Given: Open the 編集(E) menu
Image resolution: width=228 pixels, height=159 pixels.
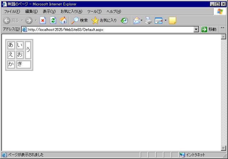Looking at the screenshot, I should coord(31,11).
